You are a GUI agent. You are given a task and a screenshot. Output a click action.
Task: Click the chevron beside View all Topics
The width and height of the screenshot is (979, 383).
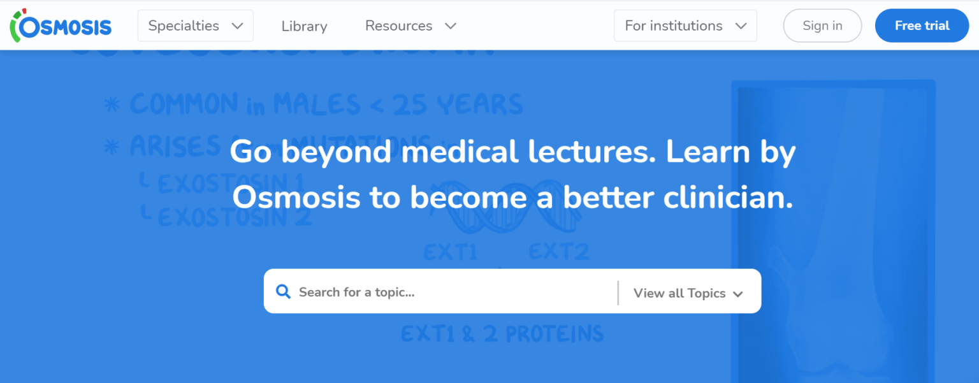pos(738,294)
